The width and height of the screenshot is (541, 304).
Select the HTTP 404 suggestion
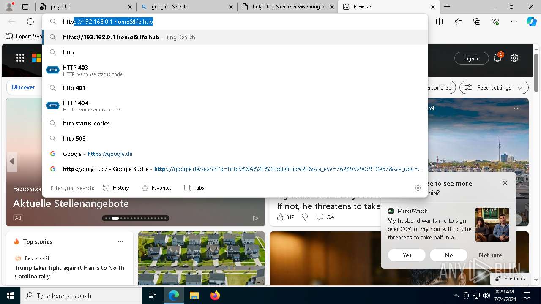pyautogui.click(x=235, y=106)
